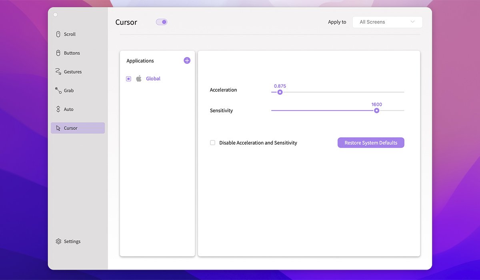480x280 pixels.
Task: Click the Acceleration slider handle
Action: pyautogui.click(x=280, y=92)
